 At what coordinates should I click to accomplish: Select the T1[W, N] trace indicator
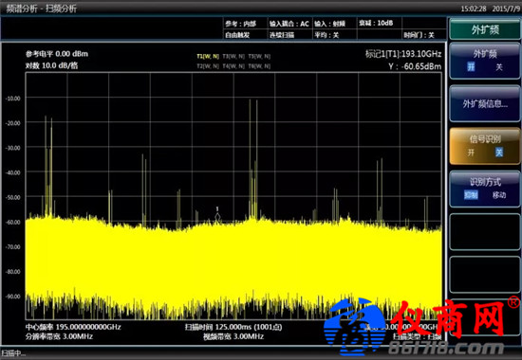(208, 57)
